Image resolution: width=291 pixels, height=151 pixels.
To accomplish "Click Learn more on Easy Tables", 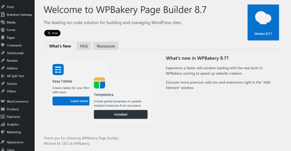I will tap(71, 101).
